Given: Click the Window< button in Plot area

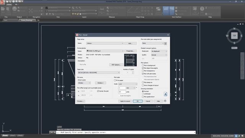Looking at the screenshot, I should click(x=100, y=83).
